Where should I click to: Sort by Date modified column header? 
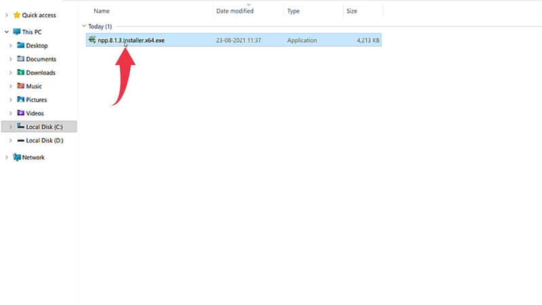234,11
